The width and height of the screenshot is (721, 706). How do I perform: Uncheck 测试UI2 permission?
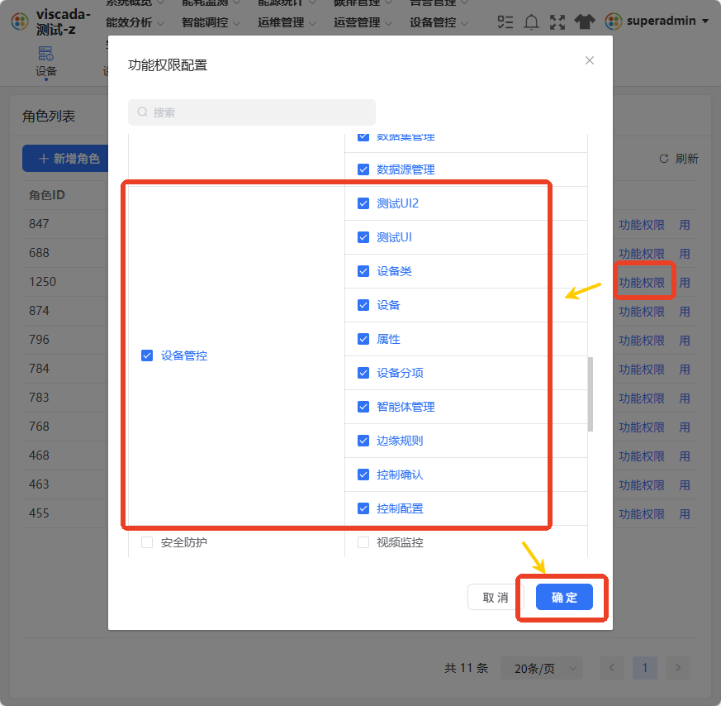click(363, 203)
